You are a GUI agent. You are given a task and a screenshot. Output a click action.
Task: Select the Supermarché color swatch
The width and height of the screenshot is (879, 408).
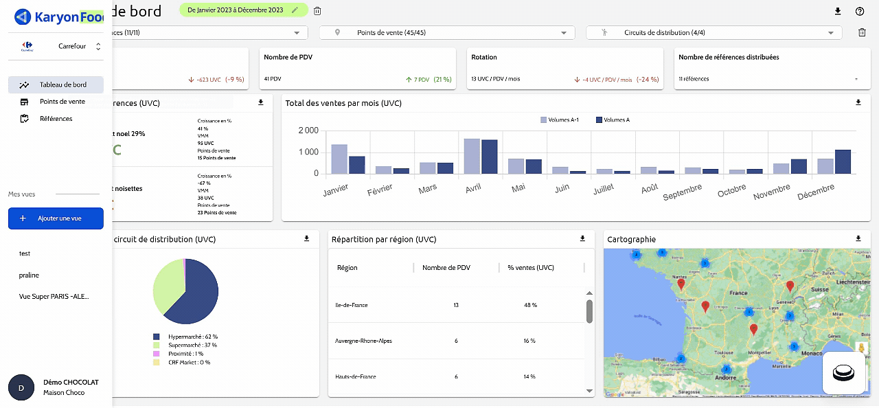coord(157,345)
